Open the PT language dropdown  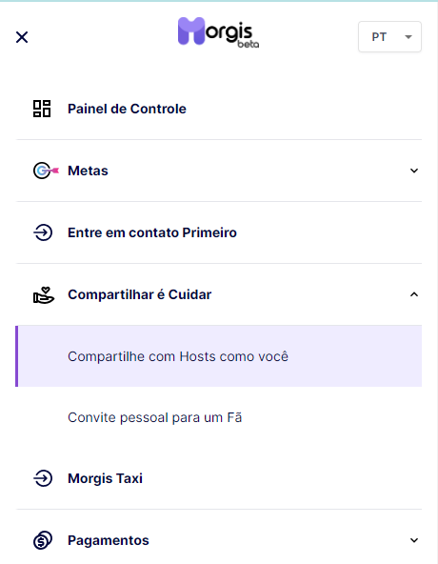click(389, 37)
